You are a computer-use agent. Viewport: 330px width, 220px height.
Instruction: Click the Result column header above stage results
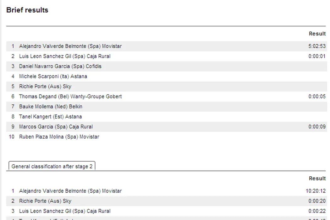317,34
